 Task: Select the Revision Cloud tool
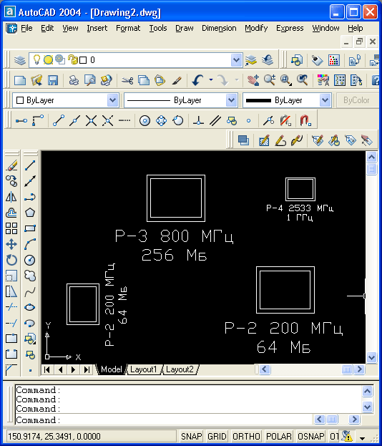pos(30,276)
